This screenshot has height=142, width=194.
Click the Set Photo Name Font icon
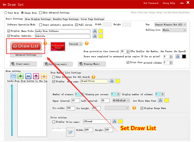click(160, 100)
